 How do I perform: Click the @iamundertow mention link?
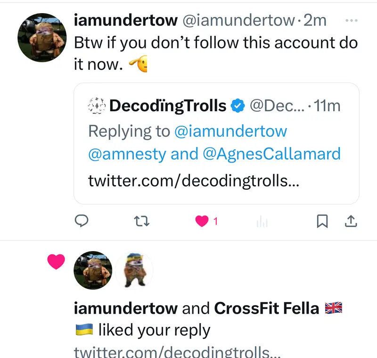pyautogui.click(x=230, y=131)
